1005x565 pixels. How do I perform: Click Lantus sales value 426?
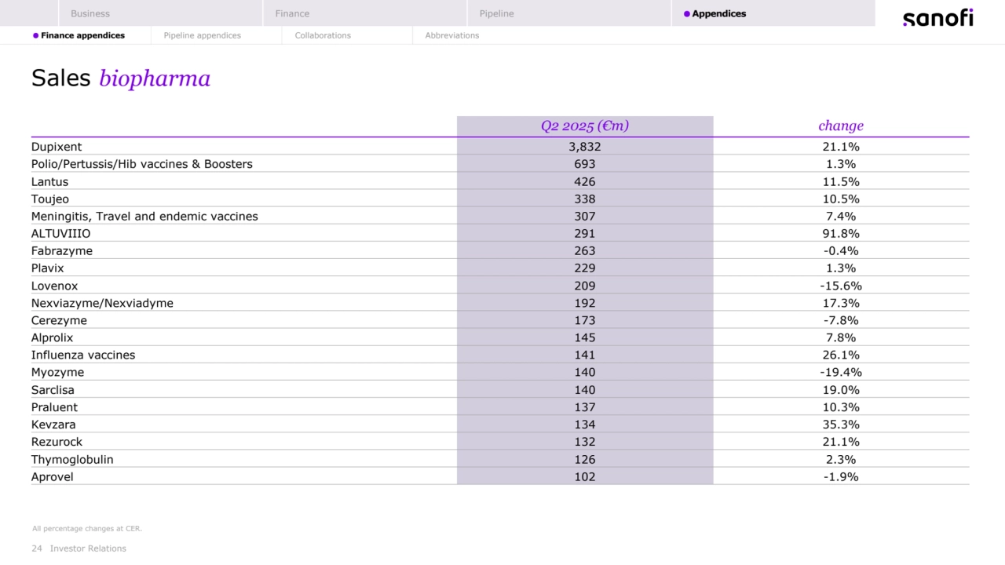585,181
